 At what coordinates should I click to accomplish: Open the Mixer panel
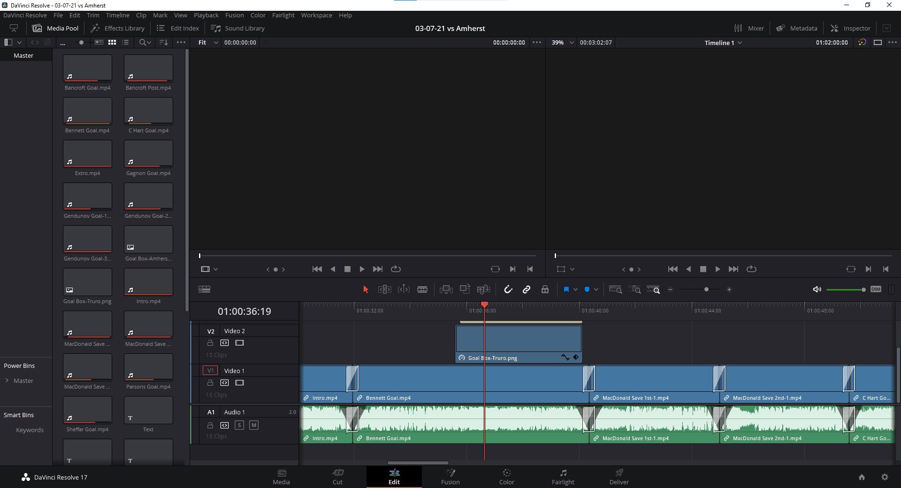pyautogui.click(x=749, y=28)
